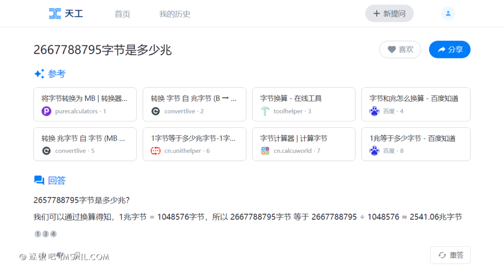Open the 字节换算 - 在线工具 reference card
Screen dimensions: 504x272
tap(304, 104)
